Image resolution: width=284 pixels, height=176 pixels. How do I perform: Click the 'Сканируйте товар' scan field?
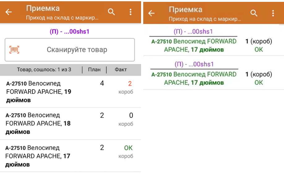77,50
